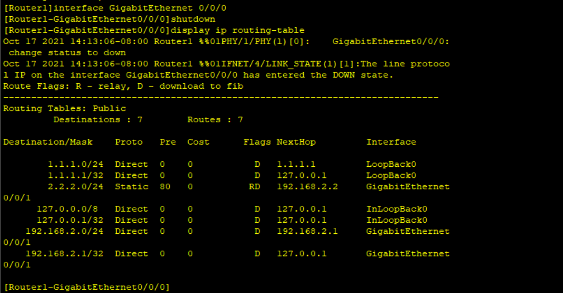Click the 'interface GigabitEthernet 0/0/0' command line
The height and width of the screenshot is (293, 563).
click(115, 8)
